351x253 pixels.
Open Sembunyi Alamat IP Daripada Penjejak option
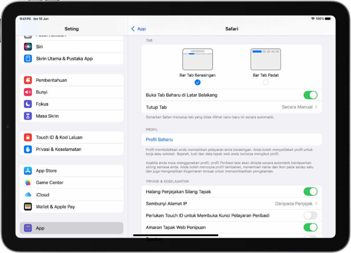click(232, 204)
